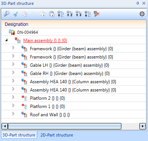148x141 pixels.
Task: Collapse structure to level 1 icon
Action: tap(61, 14)
